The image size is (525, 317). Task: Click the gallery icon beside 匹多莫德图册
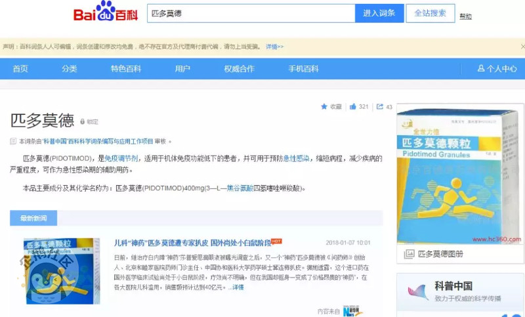[409, 254]
